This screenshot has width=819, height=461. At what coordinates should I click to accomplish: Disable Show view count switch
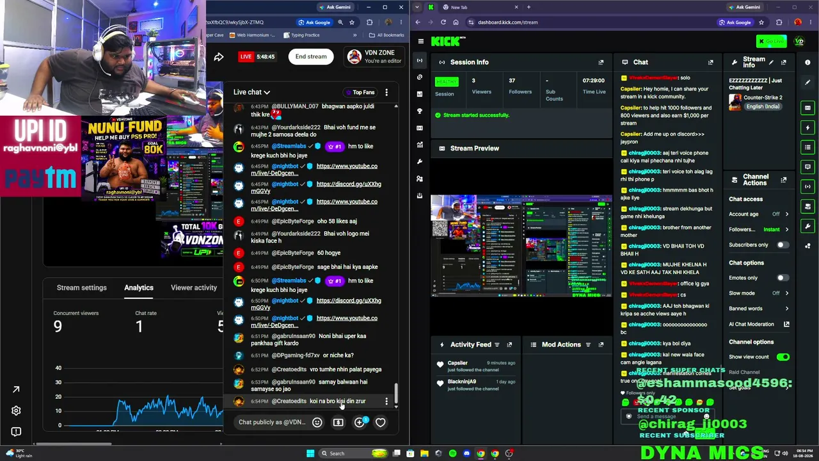(783, 357)
